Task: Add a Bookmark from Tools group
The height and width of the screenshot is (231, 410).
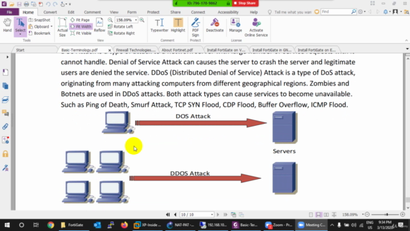Action: (x=39, y=33)
